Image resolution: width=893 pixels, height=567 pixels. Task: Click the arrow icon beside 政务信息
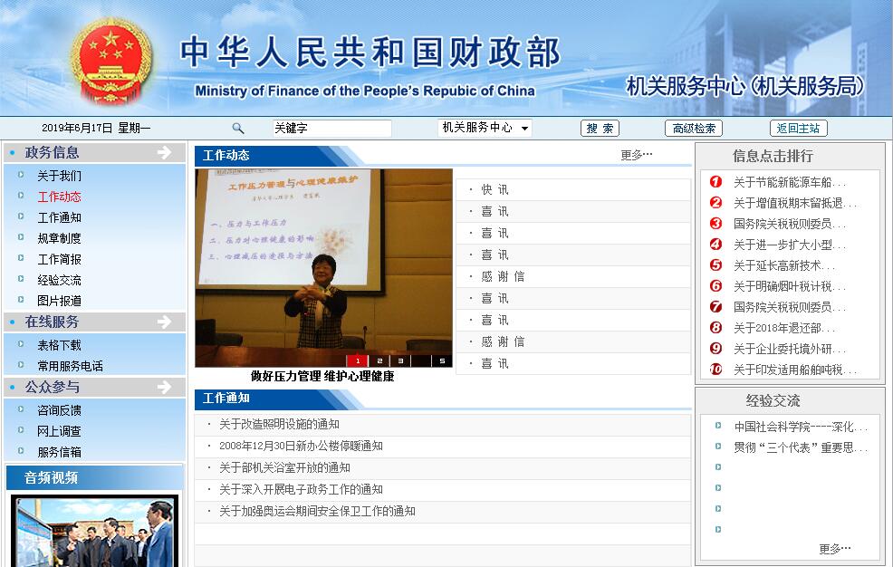point(164,152)
